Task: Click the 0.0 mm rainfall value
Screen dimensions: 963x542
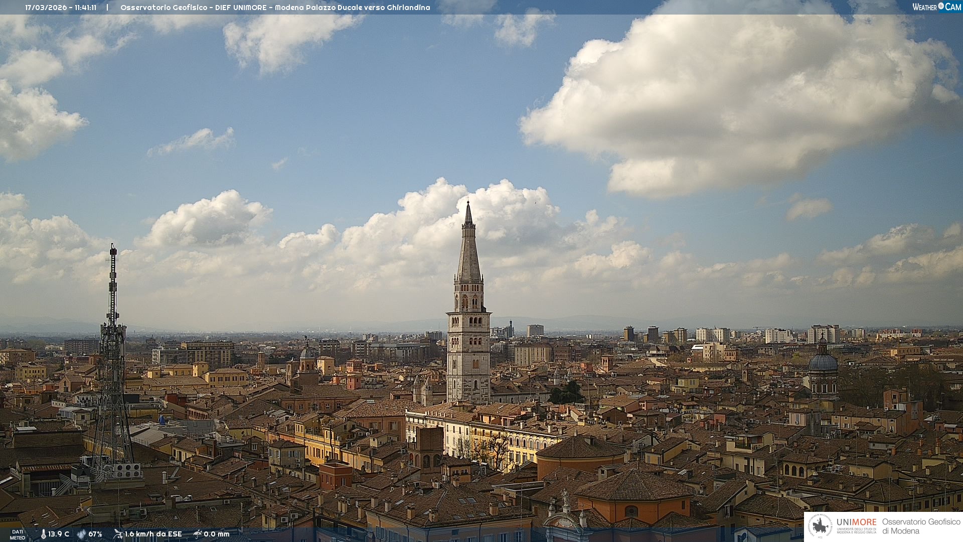Action: pos(216,534)
